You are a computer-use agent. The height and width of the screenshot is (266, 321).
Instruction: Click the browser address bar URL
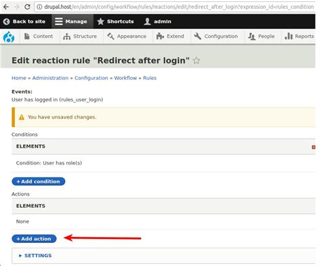coord(179,7)
